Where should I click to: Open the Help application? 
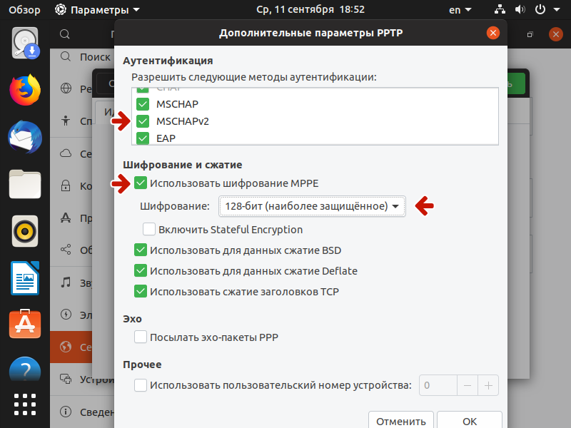tap(24, 370)
